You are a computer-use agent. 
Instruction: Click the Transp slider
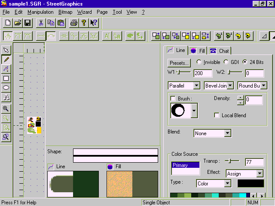[232, 161]
